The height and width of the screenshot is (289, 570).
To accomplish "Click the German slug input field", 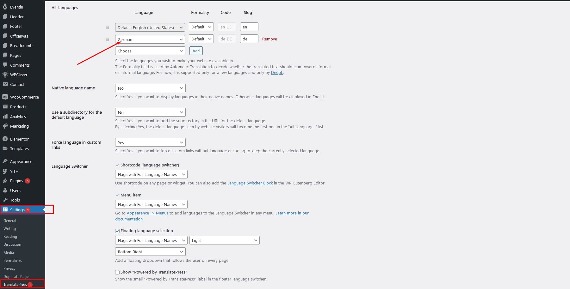I will pyautogui.click(x=249, y=39).
